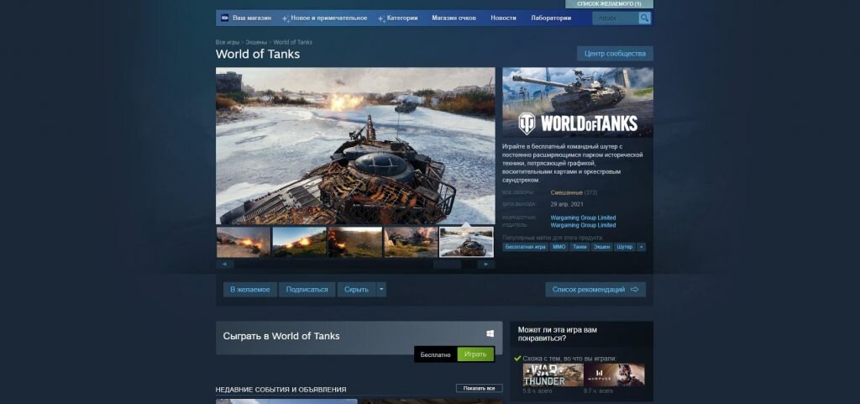The width and height of the screenshot is (860, 404).
Task: Select the second screenshot thumbnail
Action: (300, 242)
